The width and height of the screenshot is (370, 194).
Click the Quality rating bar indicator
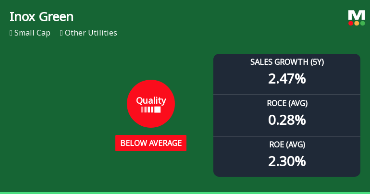click(x=151, y=109)
